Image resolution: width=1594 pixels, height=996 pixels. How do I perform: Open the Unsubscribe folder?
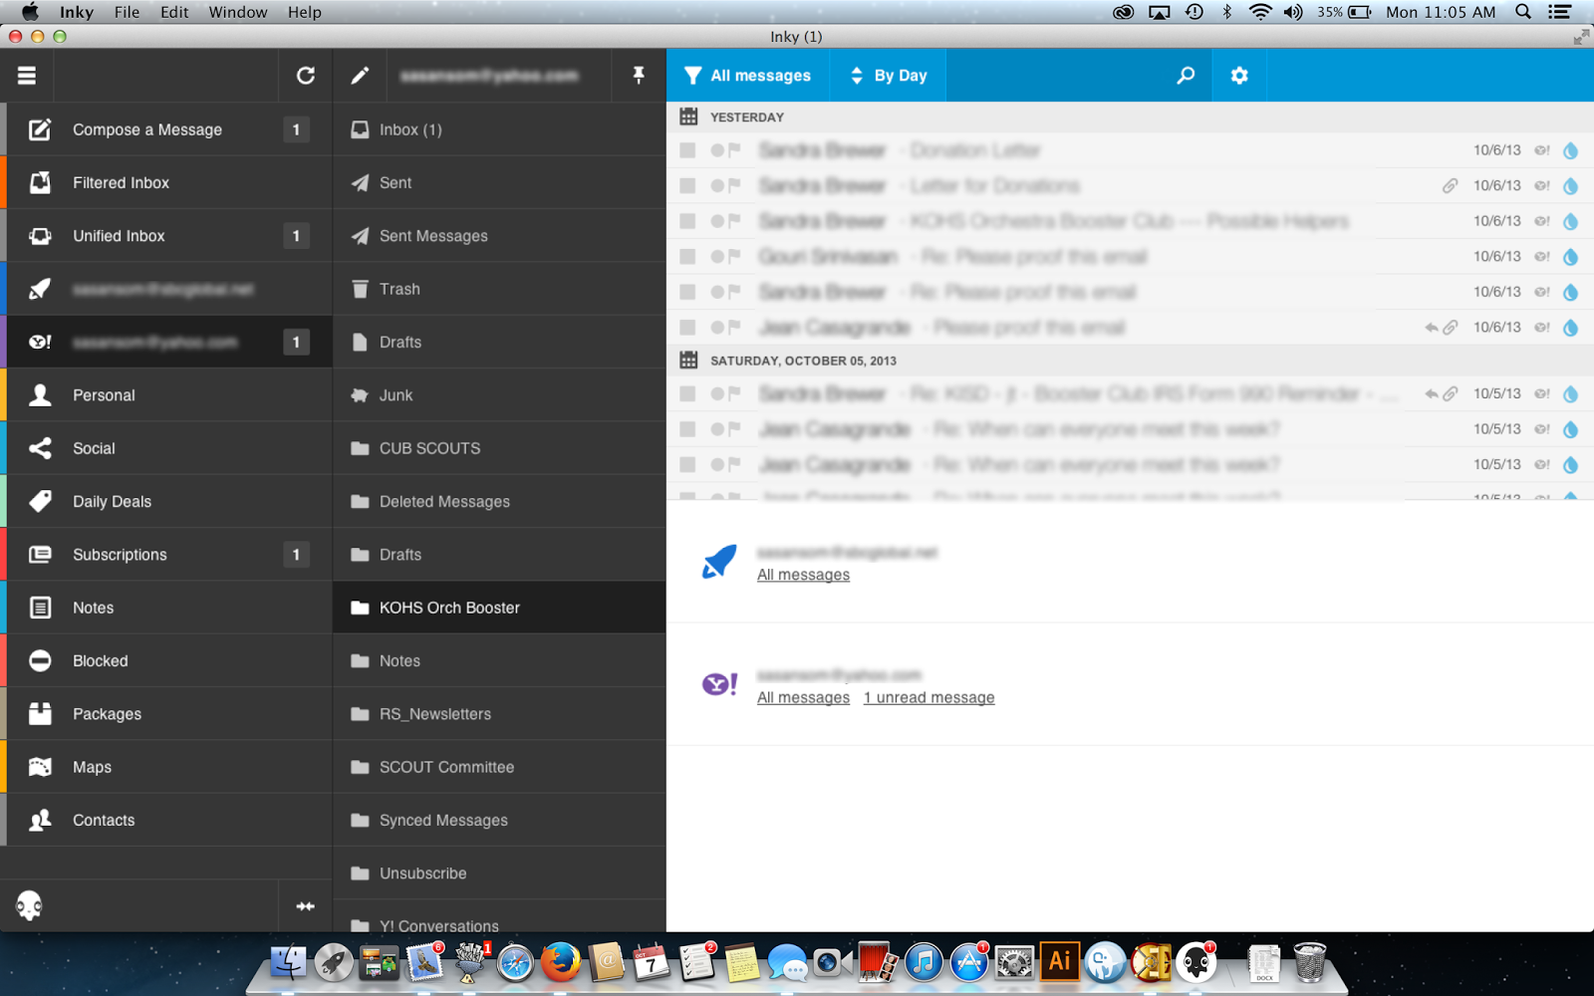tap(499, 873)
